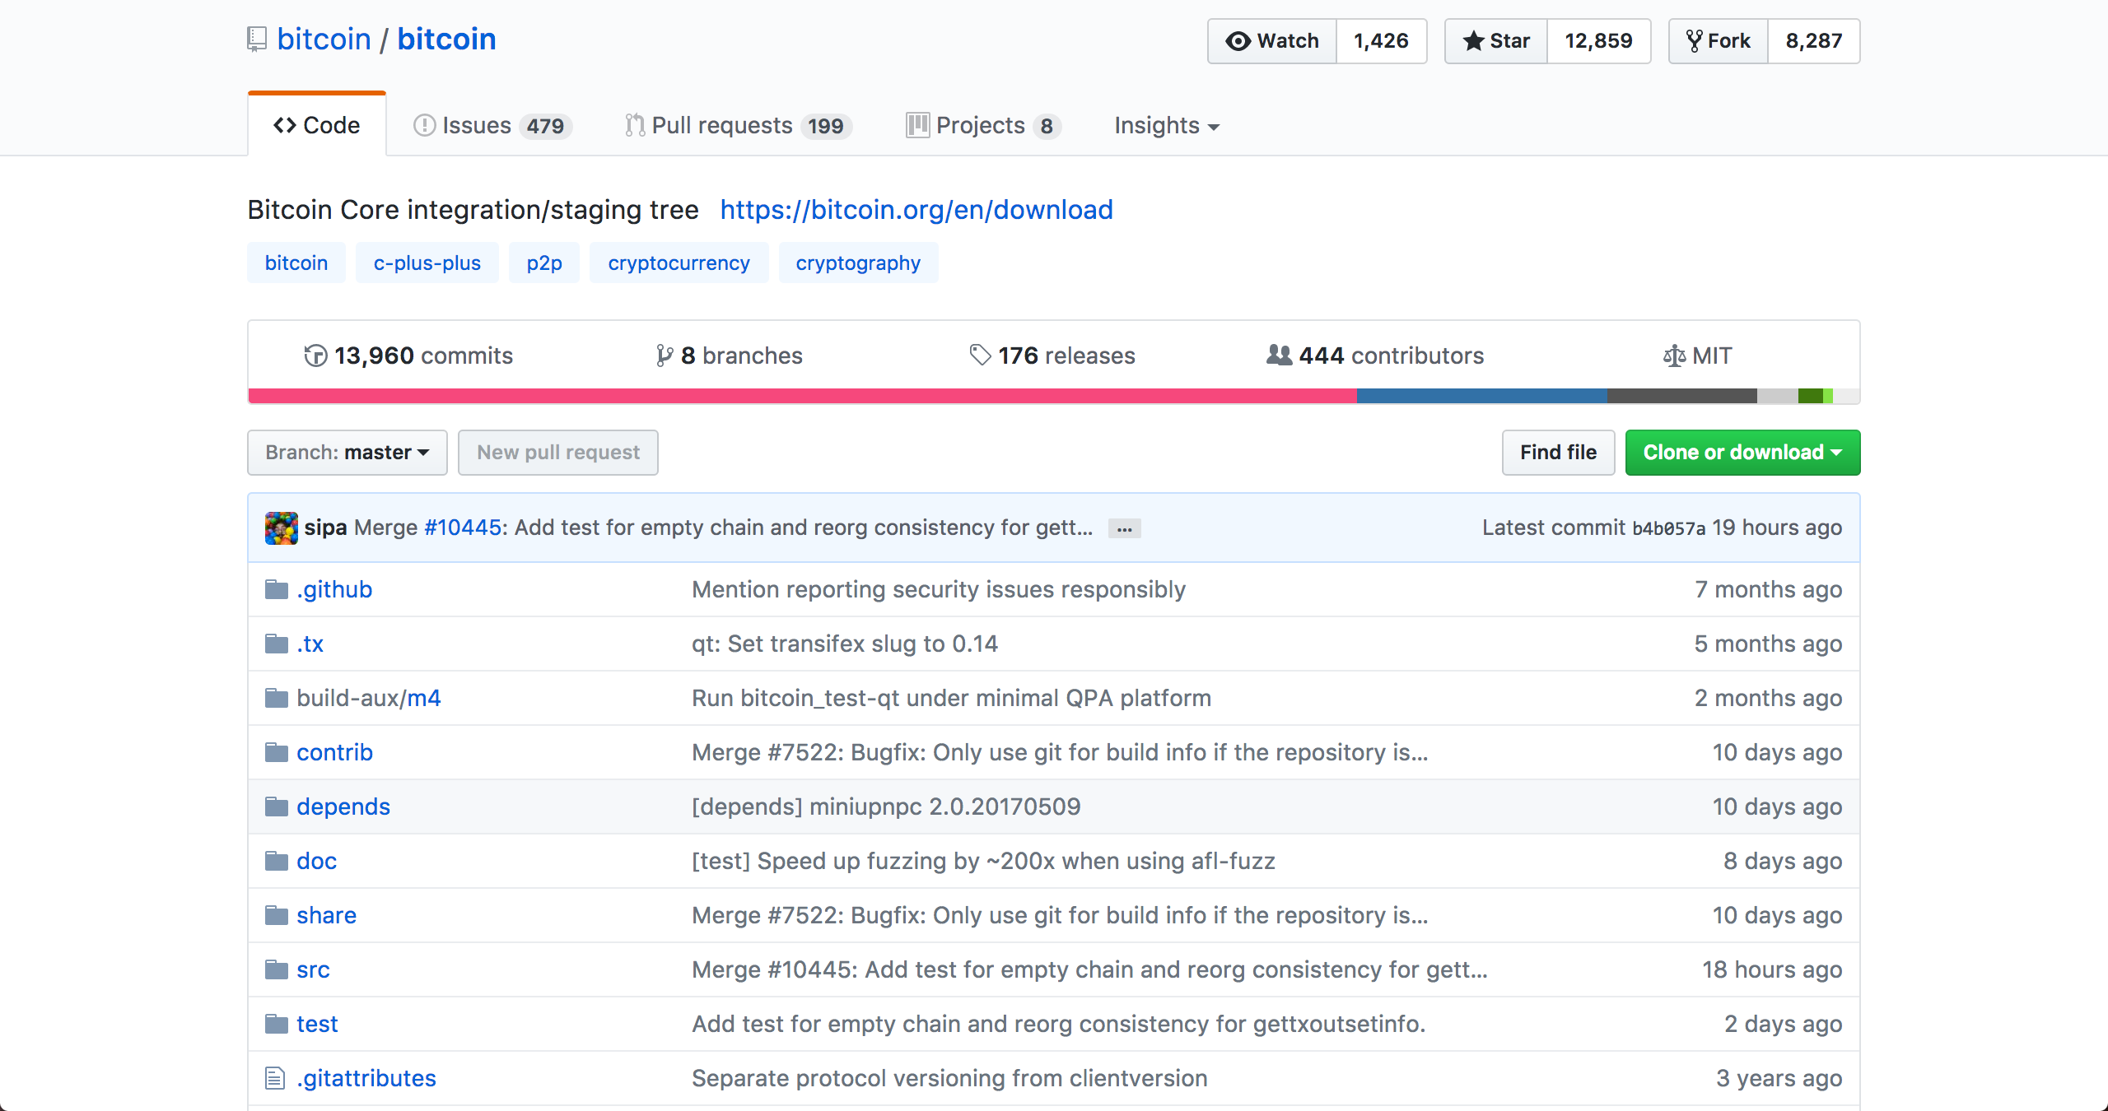Click the Fork icon button
The height and width of the screenshot is (1111, 2108).
[1719, 41]
